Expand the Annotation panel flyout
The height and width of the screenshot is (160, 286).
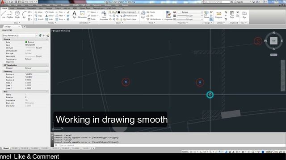point(85,23)
